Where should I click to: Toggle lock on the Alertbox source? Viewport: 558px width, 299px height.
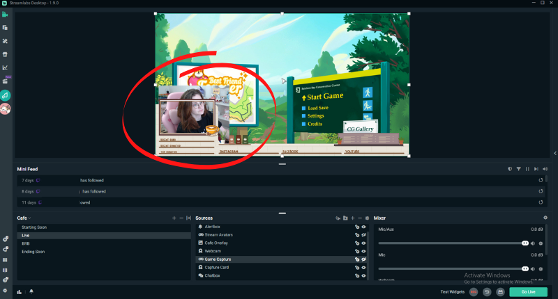click(x=357, y=227)
